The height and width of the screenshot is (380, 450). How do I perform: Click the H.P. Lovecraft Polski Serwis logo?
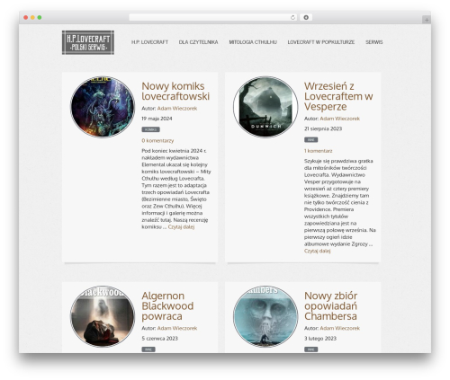click(88, 42)
